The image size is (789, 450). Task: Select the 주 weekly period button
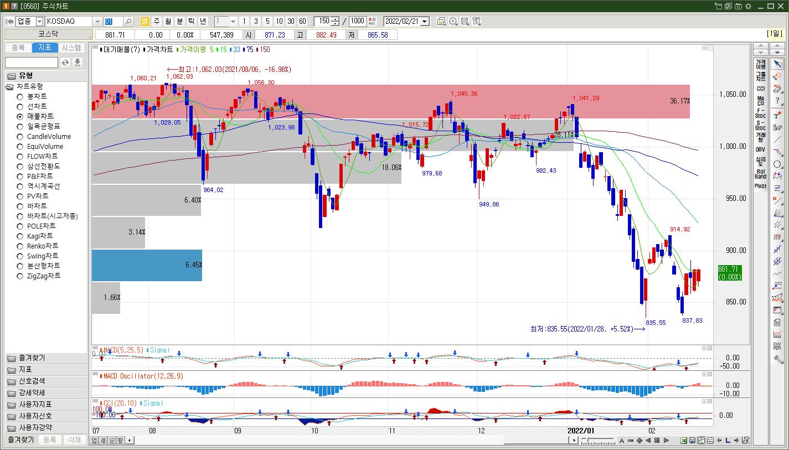(156, 22)
